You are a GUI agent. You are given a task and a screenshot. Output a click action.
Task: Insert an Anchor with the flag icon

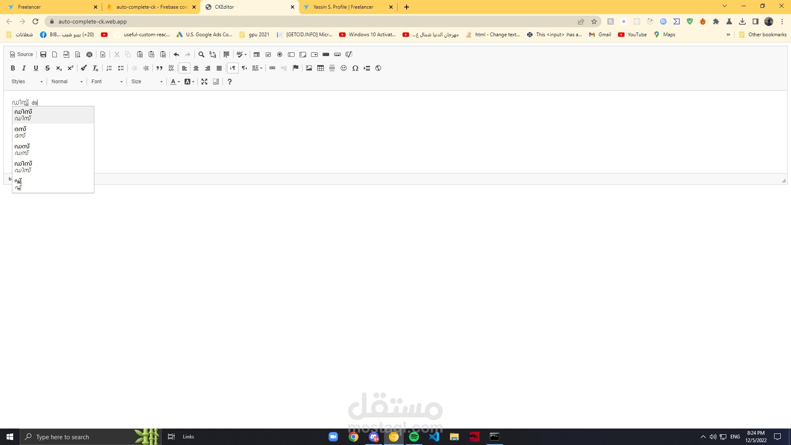click(295, 68)
